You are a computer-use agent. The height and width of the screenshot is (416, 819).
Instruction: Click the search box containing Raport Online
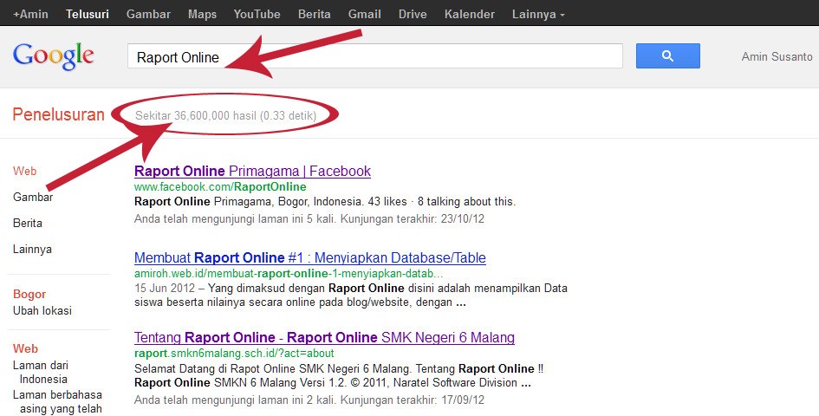point(375,56)
